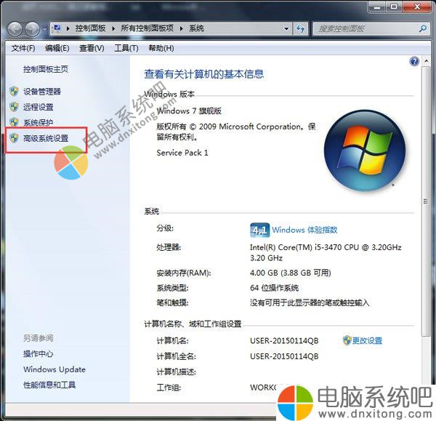
Task: Click the shield icon beside 系统保护
Action: (x=14, y=122)
